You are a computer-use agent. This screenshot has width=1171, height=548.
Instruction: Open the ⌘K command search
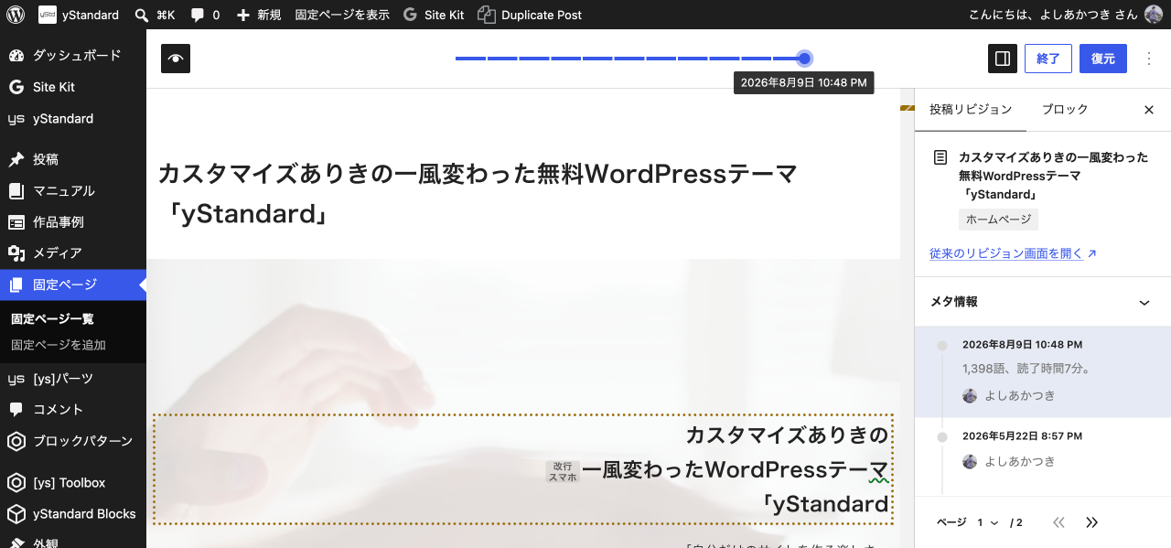(x=155, y=15)
